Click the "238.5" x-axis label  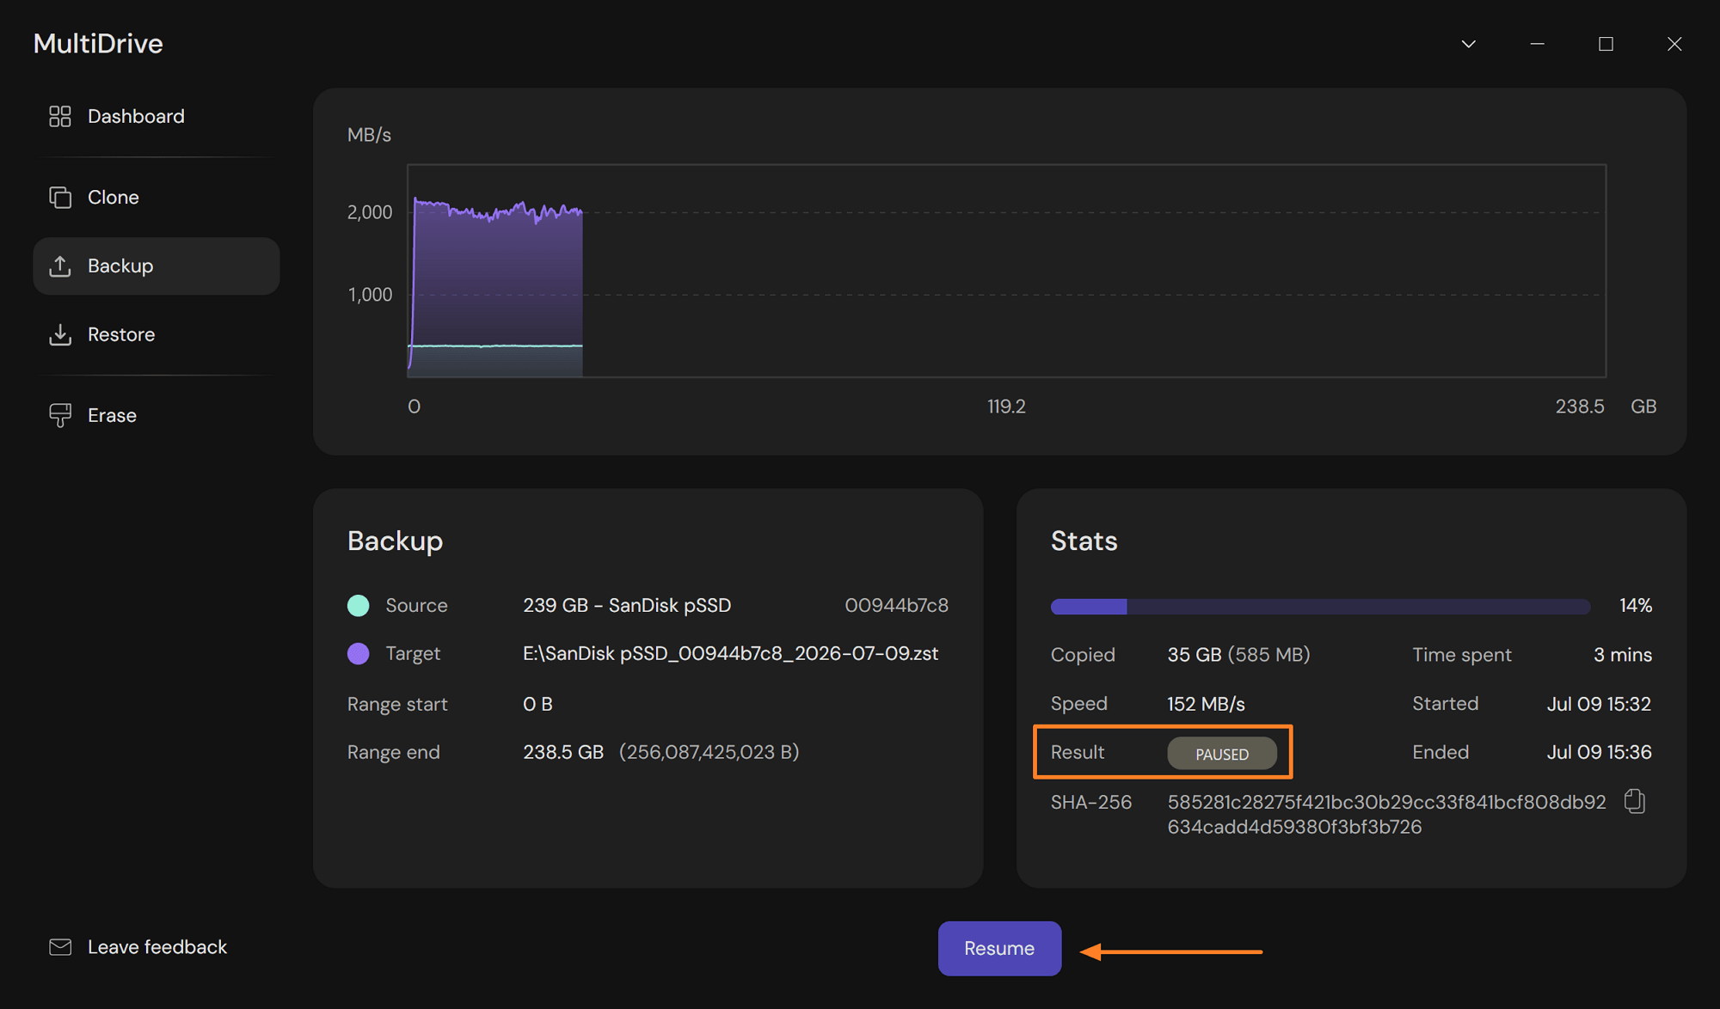[1580, 407]
